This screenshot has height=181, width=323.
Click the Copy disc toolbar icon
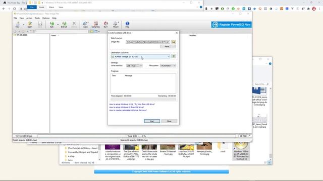tap(85, 25)
